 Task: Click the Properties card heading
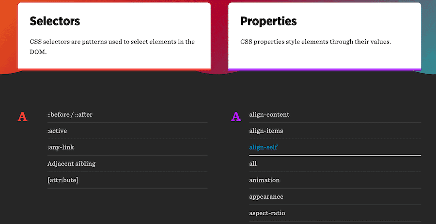(x=268, y=21)
